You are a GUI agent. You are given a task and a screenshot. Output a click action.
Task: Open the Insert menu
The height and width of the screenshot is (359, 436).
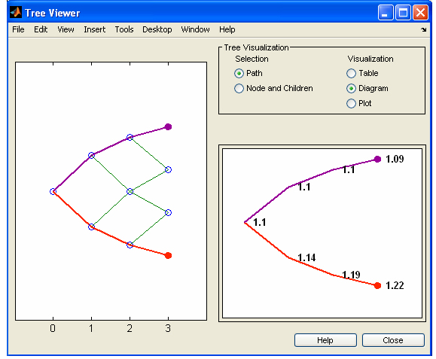(95, 29)
